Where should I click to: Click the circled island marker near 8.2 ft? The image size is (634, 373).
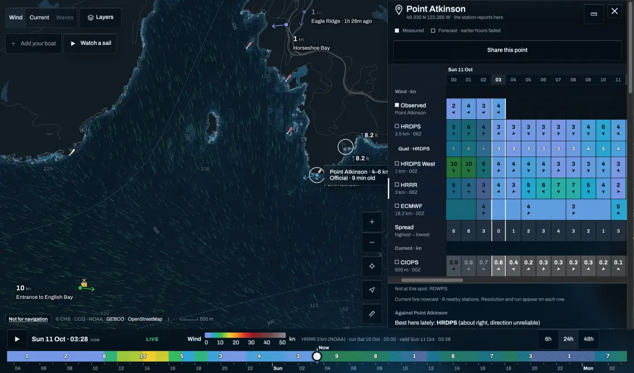[345, 147]
